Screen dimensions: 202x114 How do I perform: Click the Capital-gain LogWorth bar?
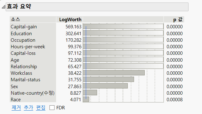pyautogui.click(x=123, y=26)
